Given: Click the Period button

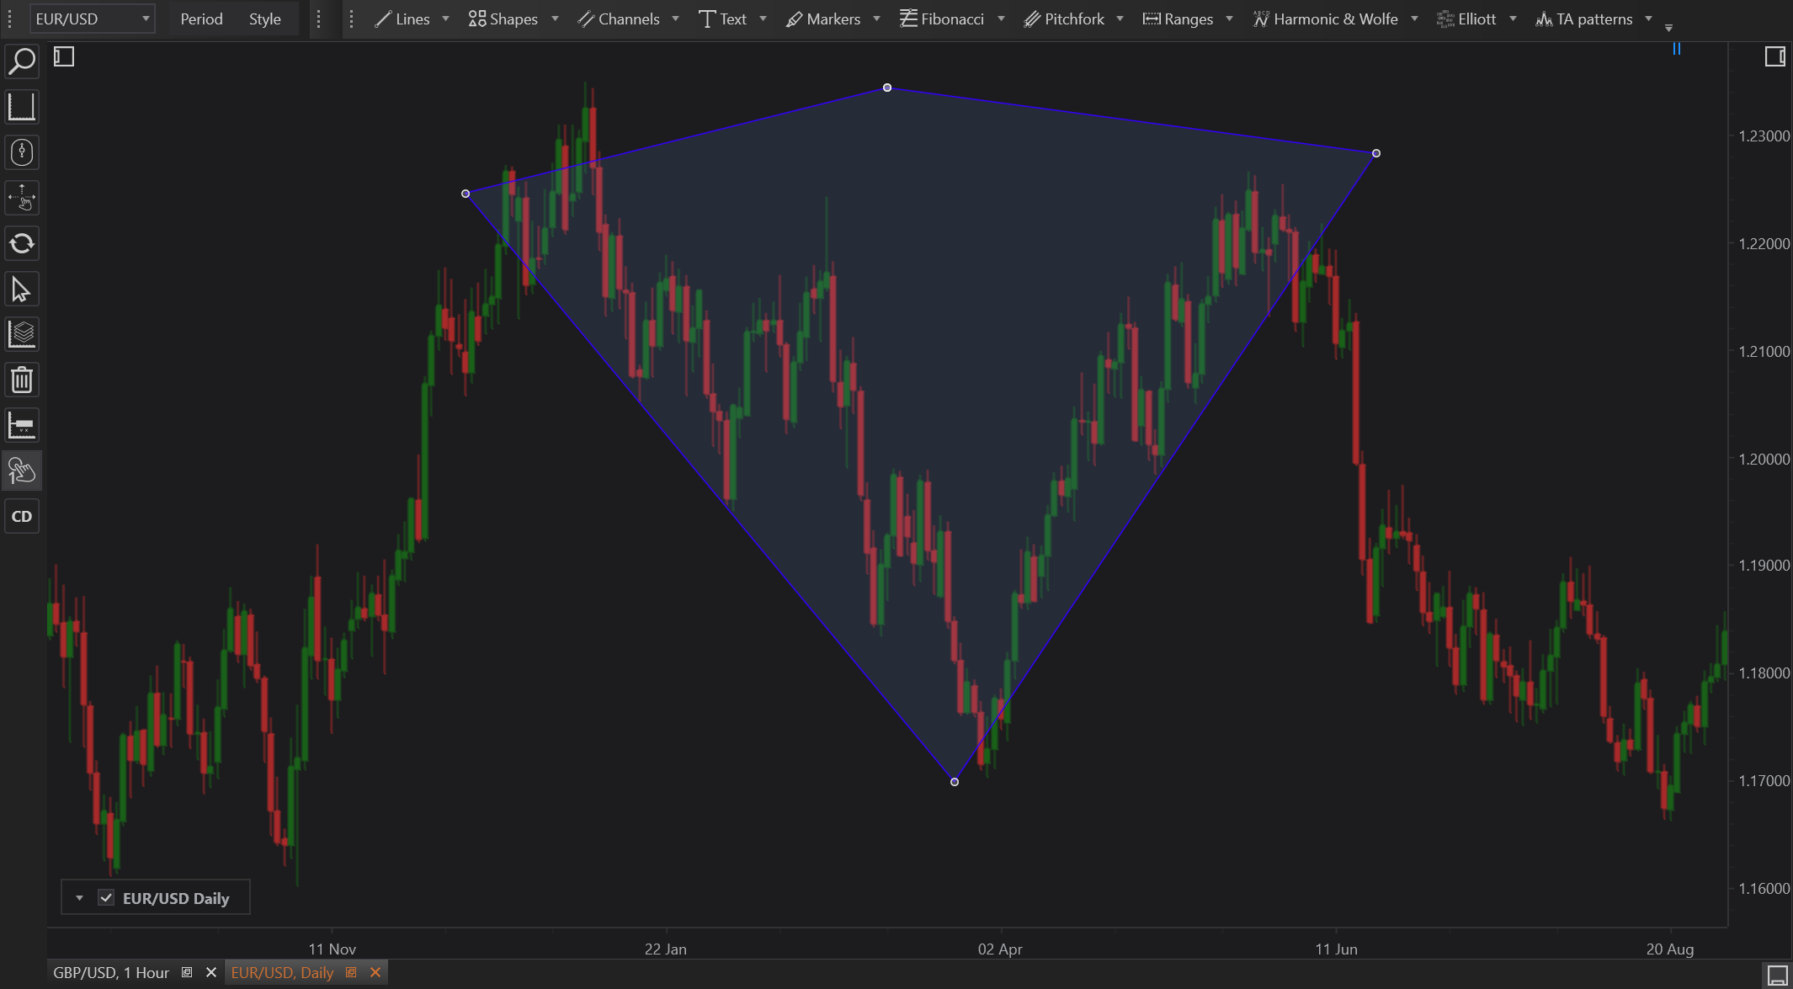Looking at the screenshot, I should tap(201, 19).
